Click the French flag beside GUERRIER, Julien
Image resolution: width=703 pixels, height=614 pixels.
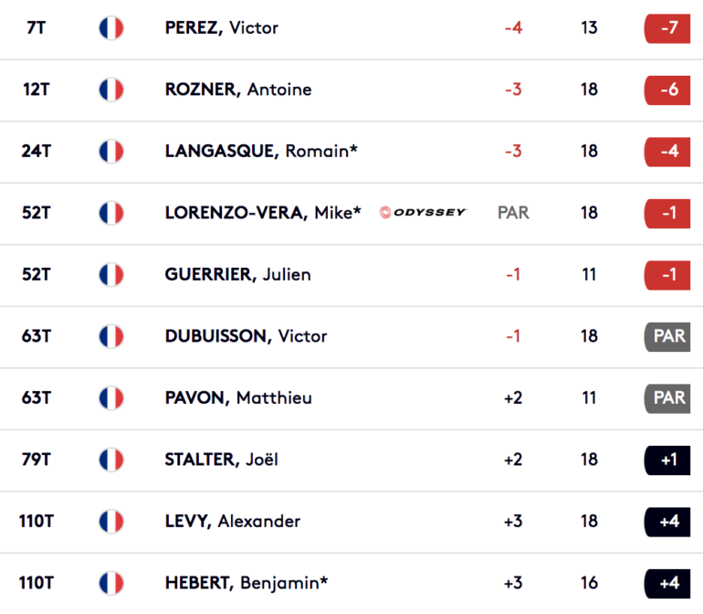coord(111,275)
